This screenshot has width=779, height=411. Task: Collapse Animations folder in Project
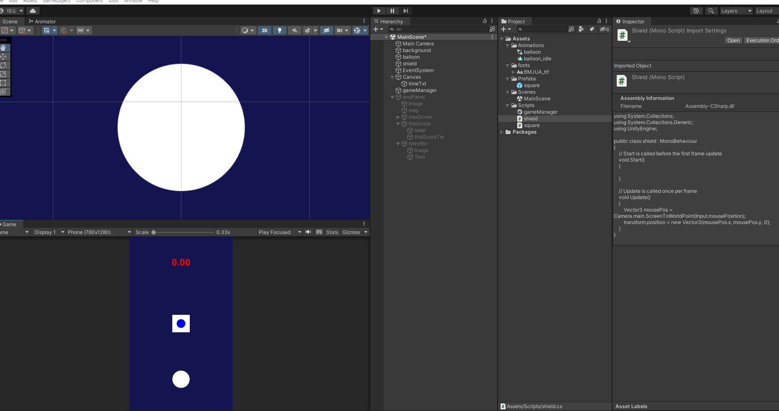pyautogui.click(x=507, y=45)
